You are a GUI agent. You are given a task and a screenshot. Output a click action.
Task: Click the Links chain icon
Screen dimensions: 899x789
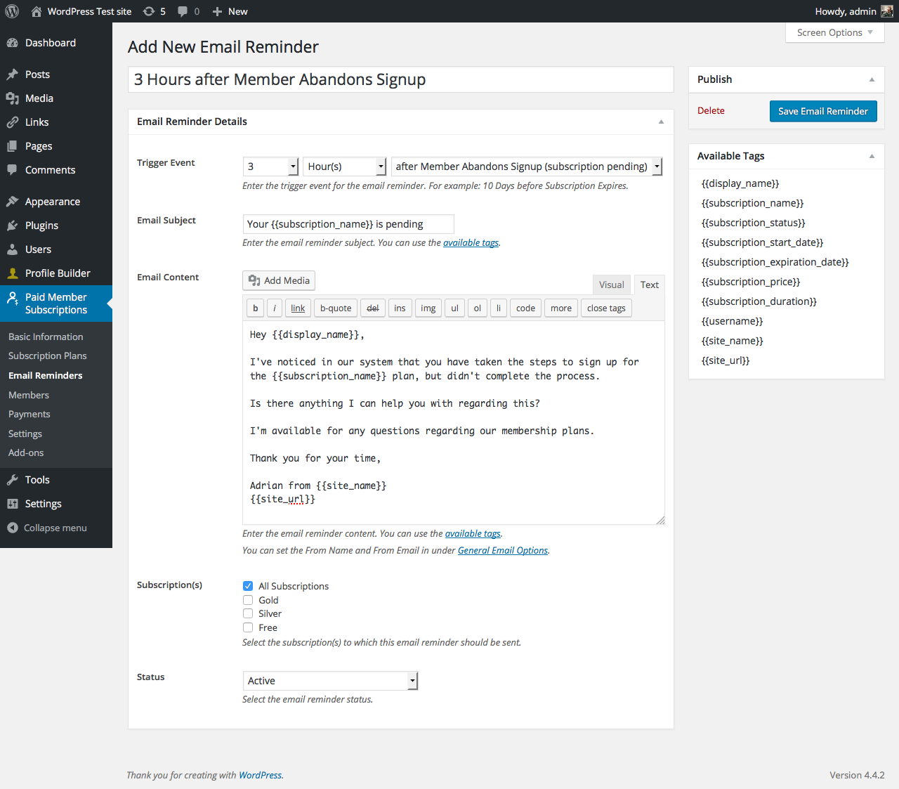click(13, 122)
